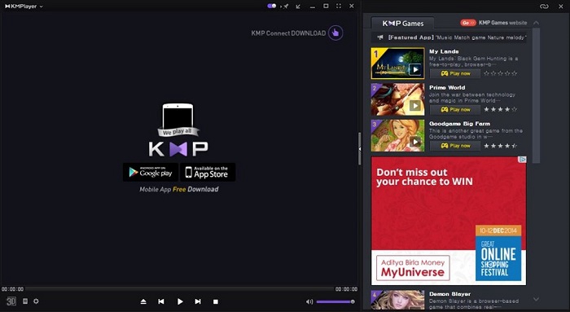The width and height of the screenshot is (570, 312).
Task: Open preferences gear icon
Action: (x=36, y=301)
